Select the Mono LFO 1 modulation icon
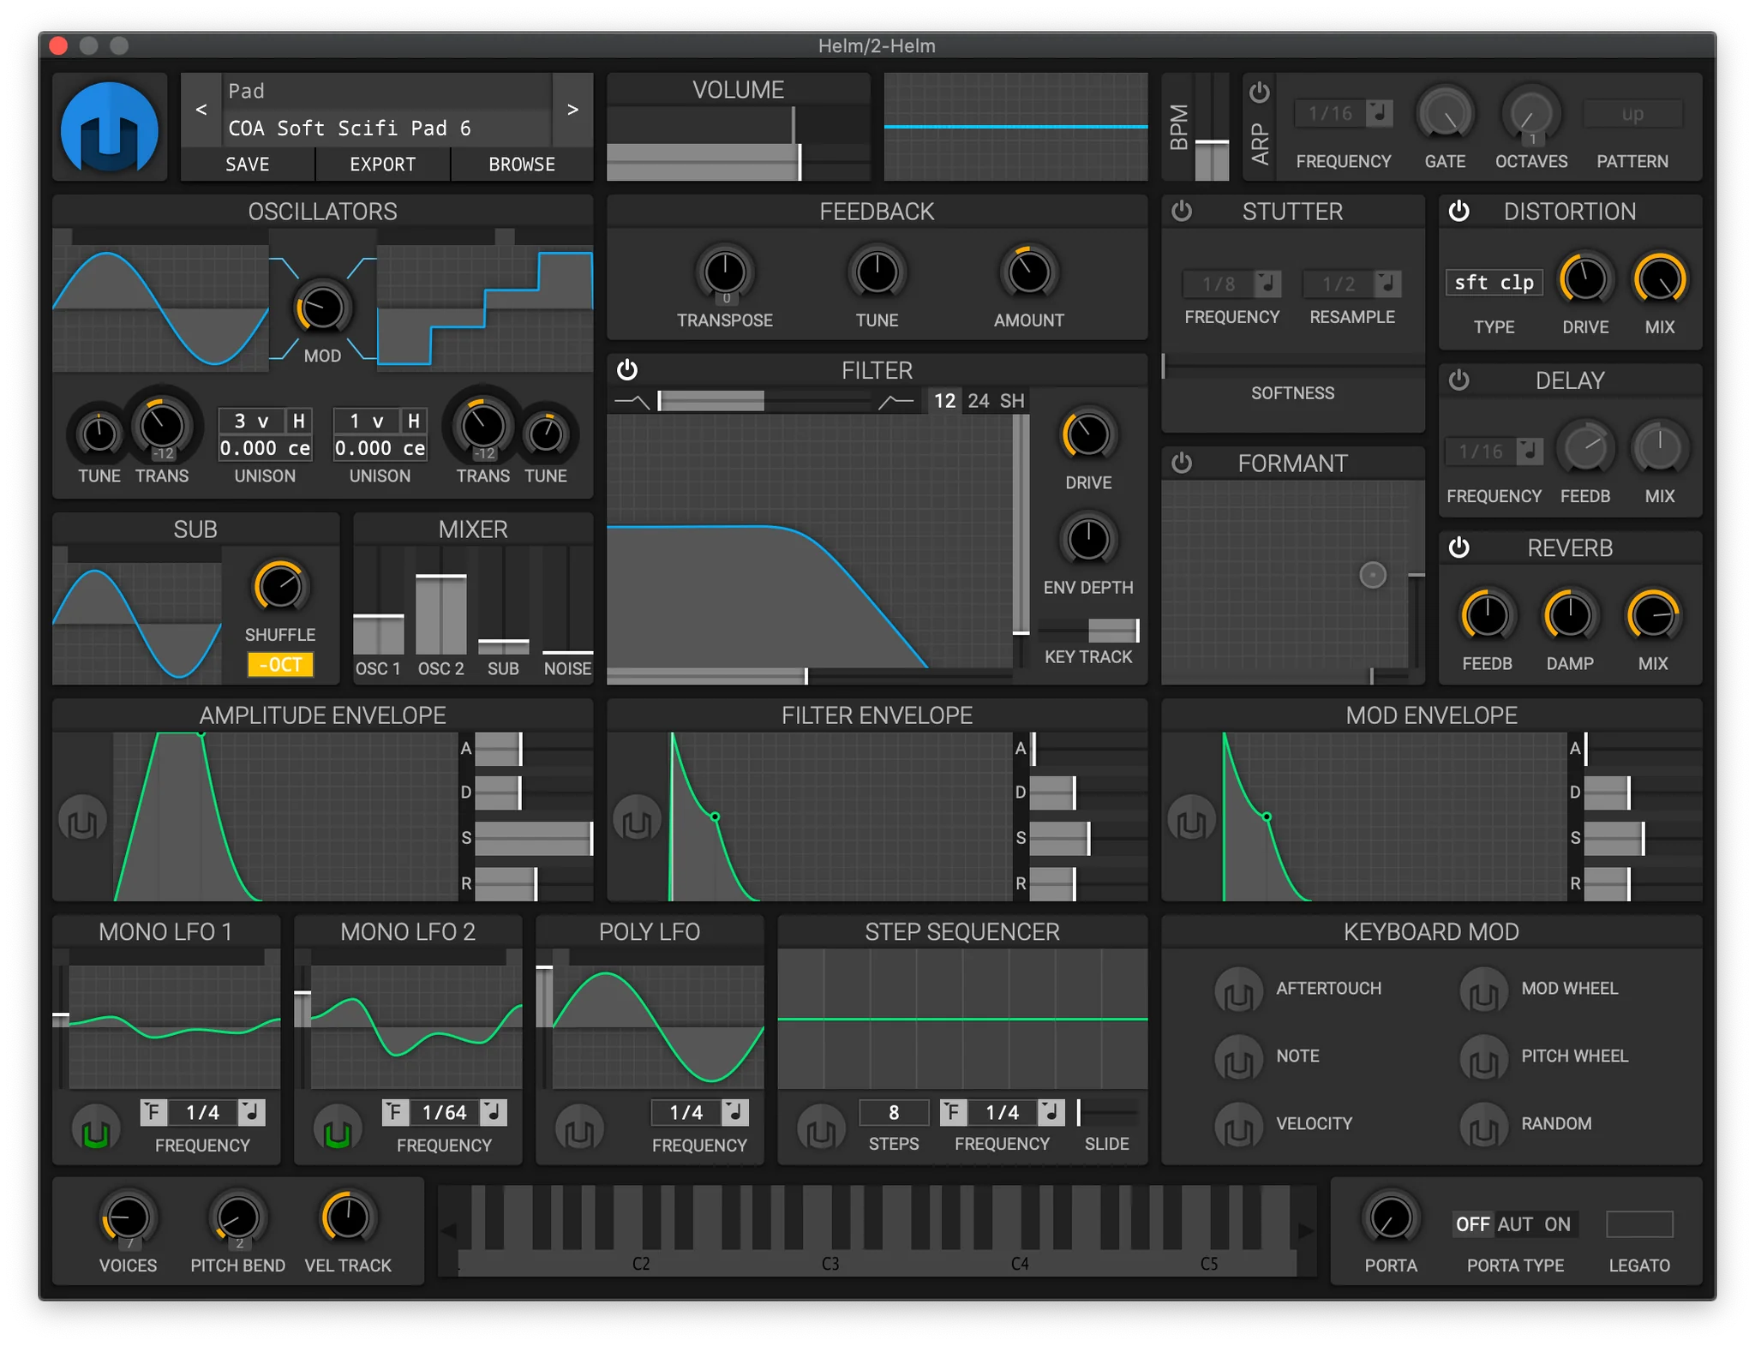Image resolution: width=1755 pixels, height=1346 pixels. pyautogui.click(x=94, y=1128)
